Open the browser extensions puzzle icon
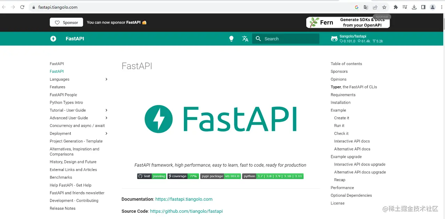The image size is (445, 219). click(x=396, y=7)
